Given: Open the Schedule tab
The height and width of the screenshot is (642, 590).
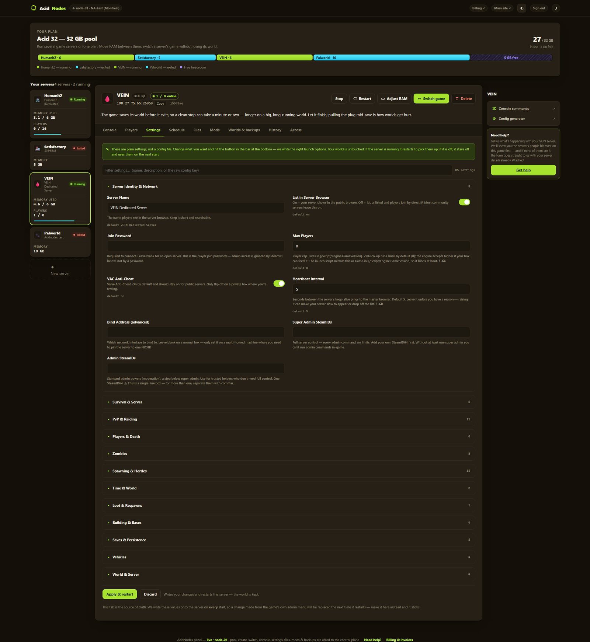Looking at the screenshot, I should [177, 130].
